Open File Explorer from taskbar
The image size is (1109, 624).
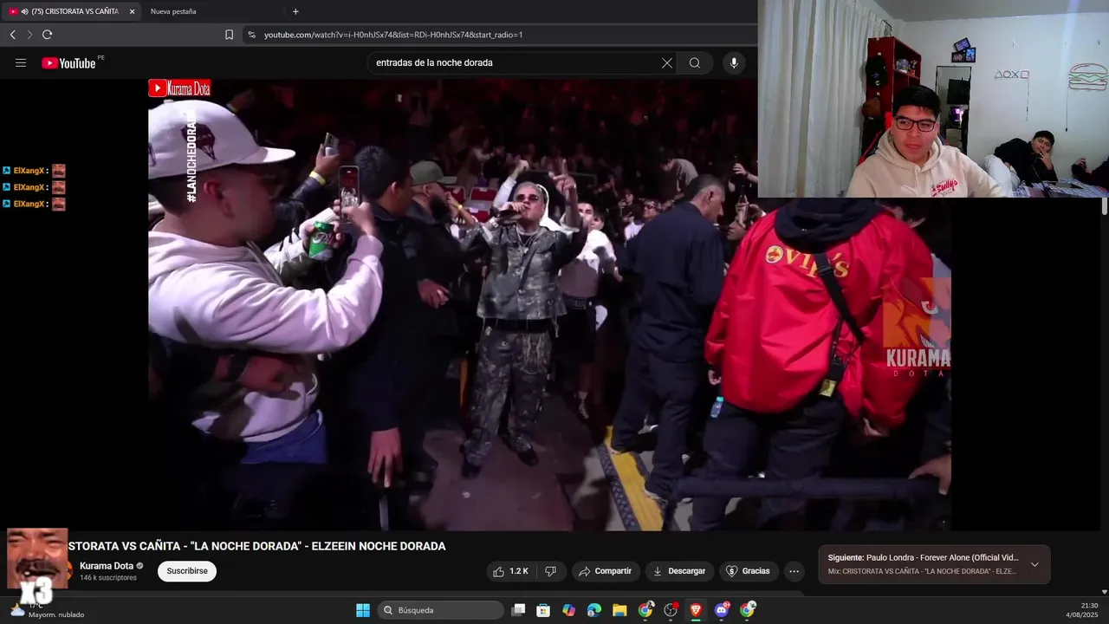click(619, 610)
